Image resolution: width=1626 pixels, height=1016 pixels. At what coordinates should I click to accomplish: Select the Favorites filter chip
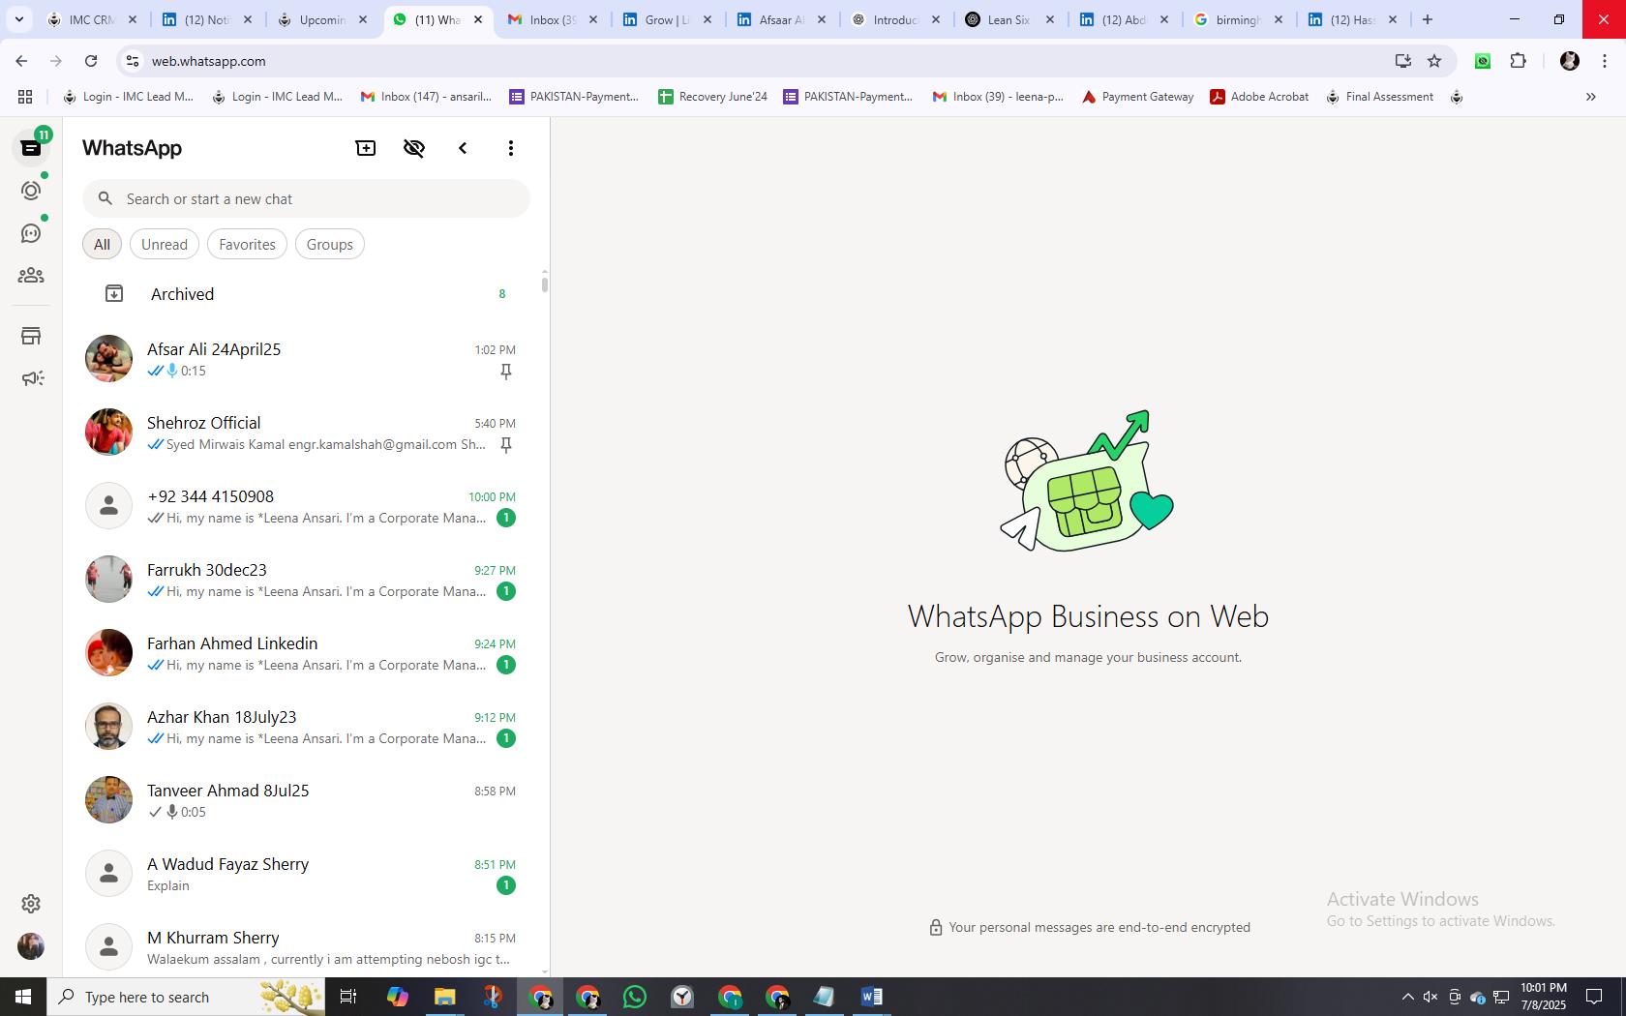(x=248, y=245)
